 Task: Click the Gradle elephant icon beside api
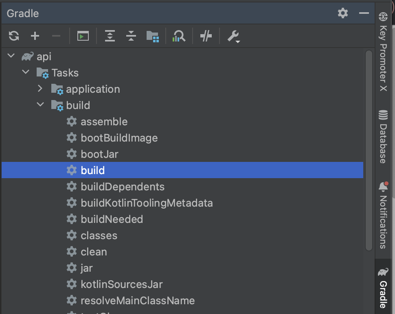tap(27, 57)
